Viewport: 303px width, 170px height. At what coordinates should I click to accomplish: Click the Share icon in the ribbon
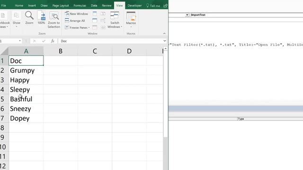coord(165,6)
